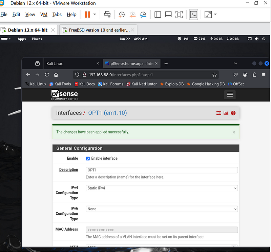
Task: Open Firefox recent browsing view icon
Action: [x=37, y=64]
